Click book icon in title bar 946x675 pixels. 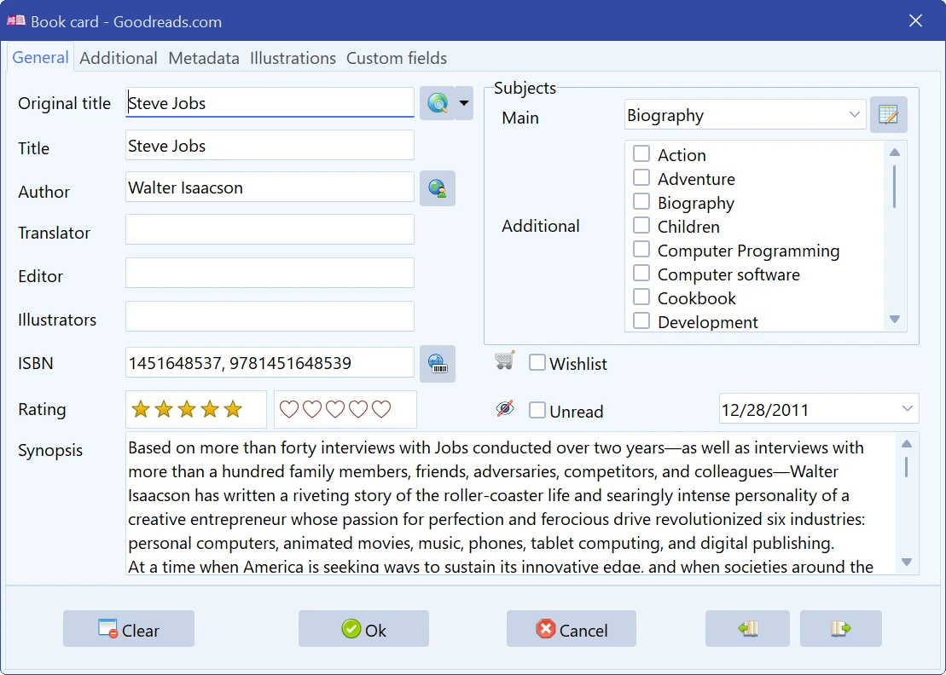(15, 20)
